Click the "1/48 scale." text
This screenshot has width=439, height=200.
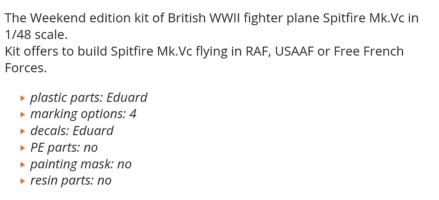click(x=36, y=35)
